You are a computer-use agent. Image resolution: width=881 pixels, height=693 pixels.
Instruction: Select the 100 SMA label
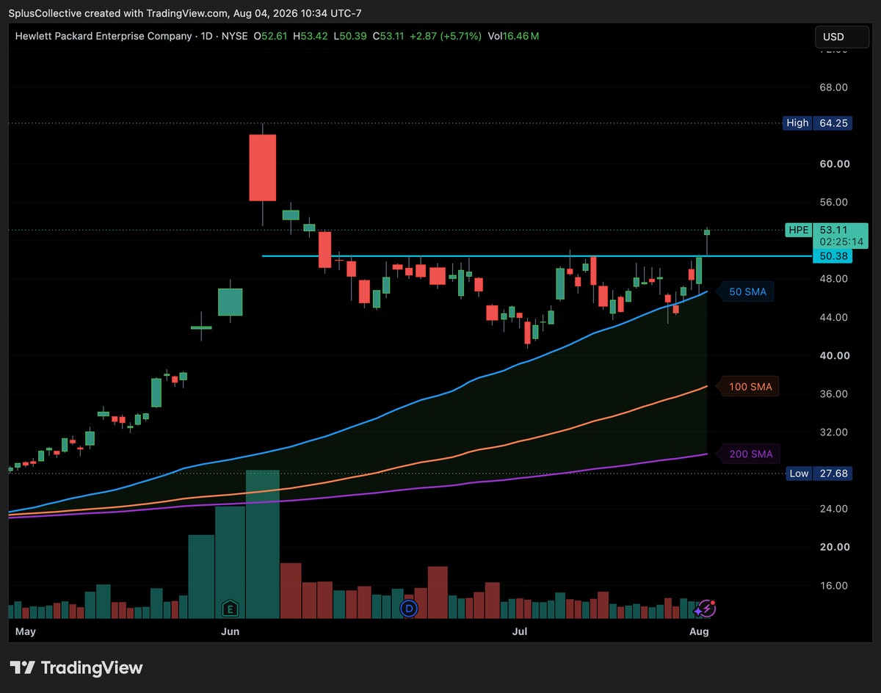point(750,387)
